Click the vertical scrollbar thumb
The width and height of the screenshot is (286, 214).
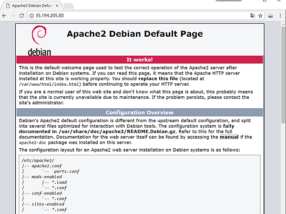[x=283, y=75]
